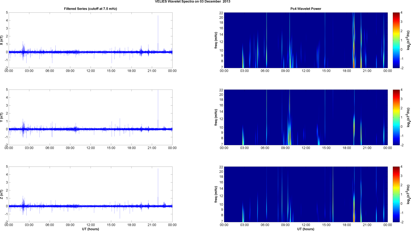Select the Y (nT) axis label

tap(2, 117)
